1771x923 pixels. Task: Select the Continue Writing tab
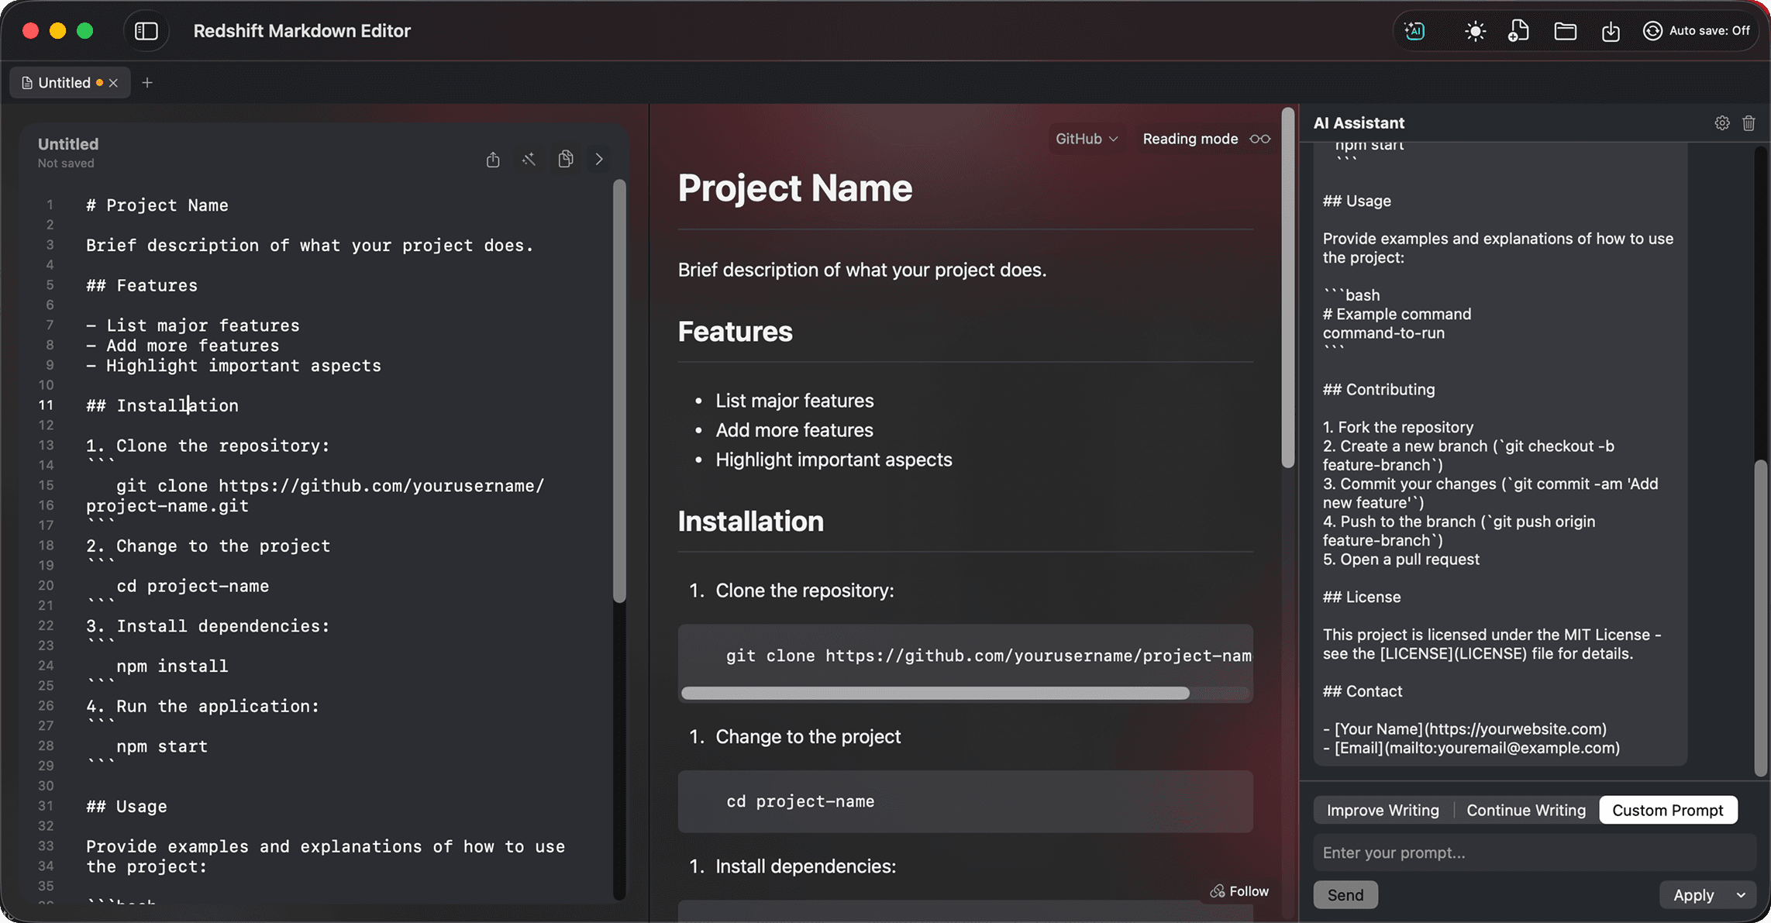pos(1525,810)
